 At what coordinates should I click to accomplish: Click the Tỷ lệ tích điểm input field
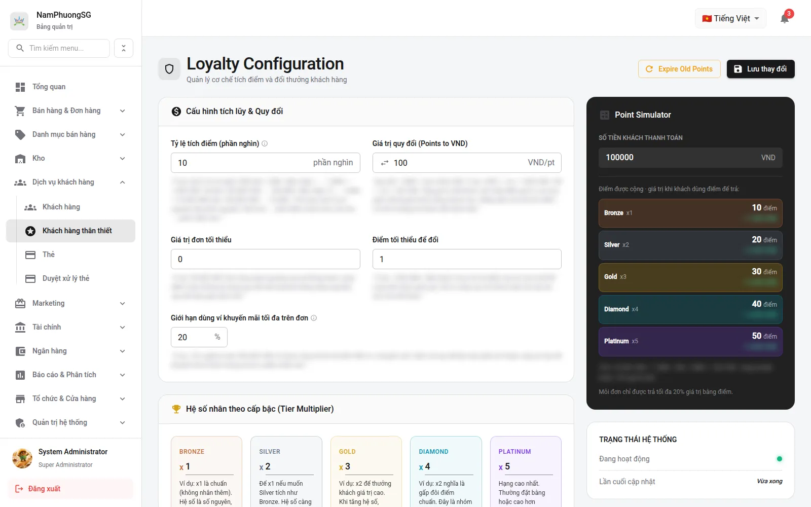265,163
